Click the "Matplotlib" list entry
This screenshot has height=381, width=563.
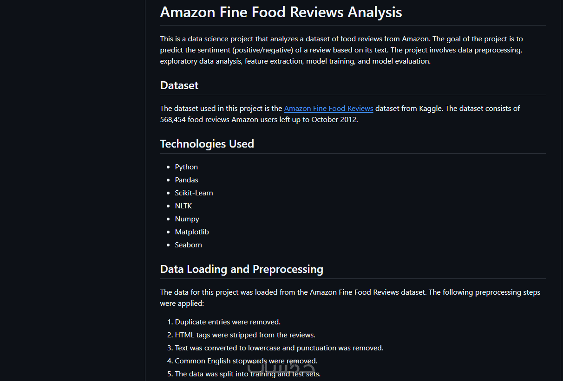coord(192,232)
